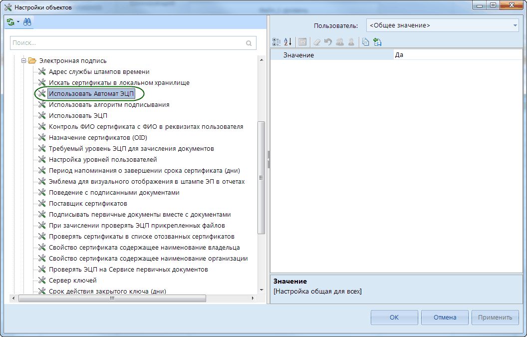Click the paste with green arrow icon
Viewport: 527px width, 337px height.
pos(377,42)
